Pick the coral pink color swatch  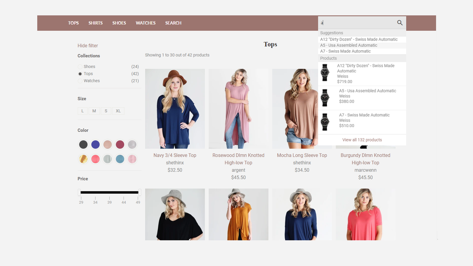95,159
